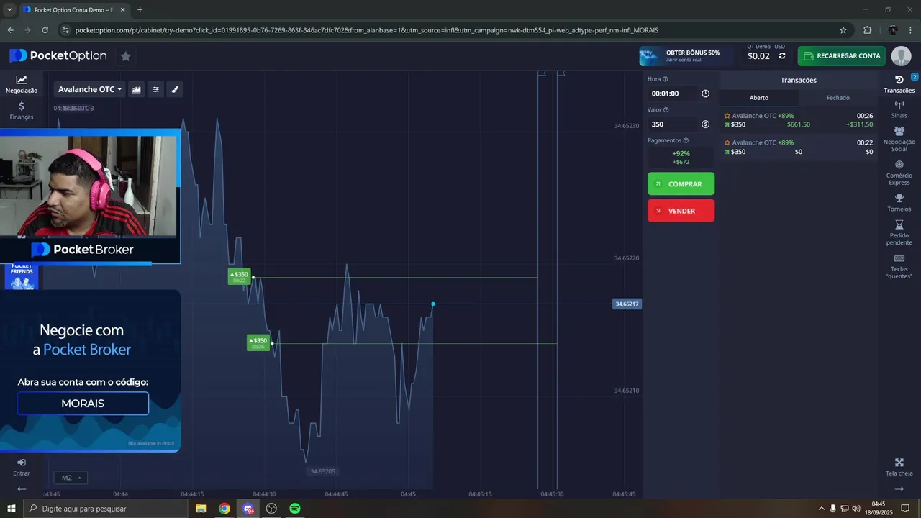
Task: Go back in browser history
Action: (x=10, y=30)
